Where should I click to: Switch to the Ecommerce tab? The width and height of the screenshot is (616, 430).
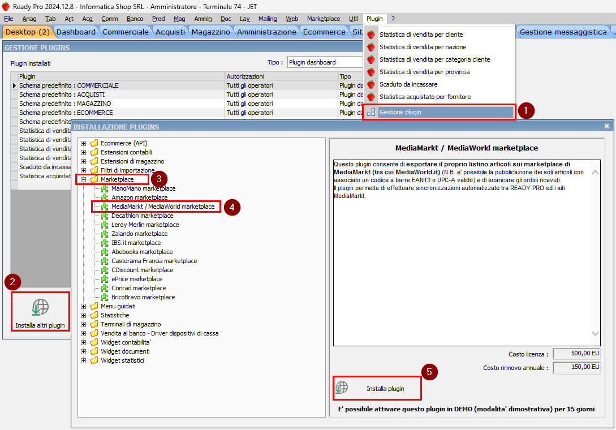pos(324,32)
